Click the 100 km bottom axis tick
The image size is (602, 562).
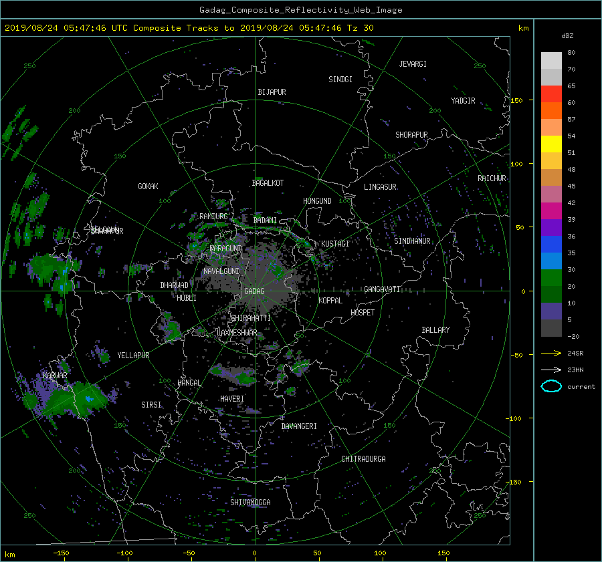(x=380, y=553)
